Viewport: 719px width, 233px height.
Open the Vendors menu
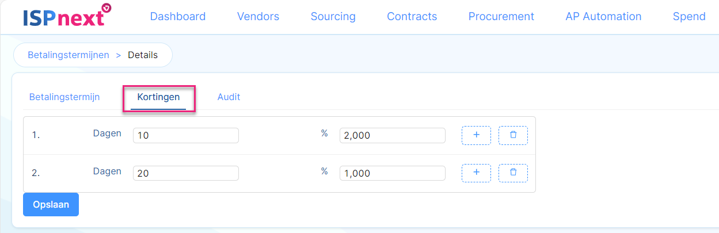(258, 17)
